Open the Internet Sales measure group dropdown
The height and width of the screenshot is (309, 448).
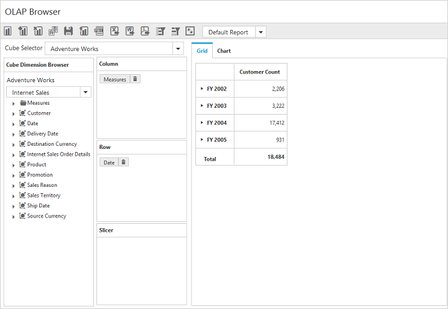pyautogui.click(x=85, y=92)
